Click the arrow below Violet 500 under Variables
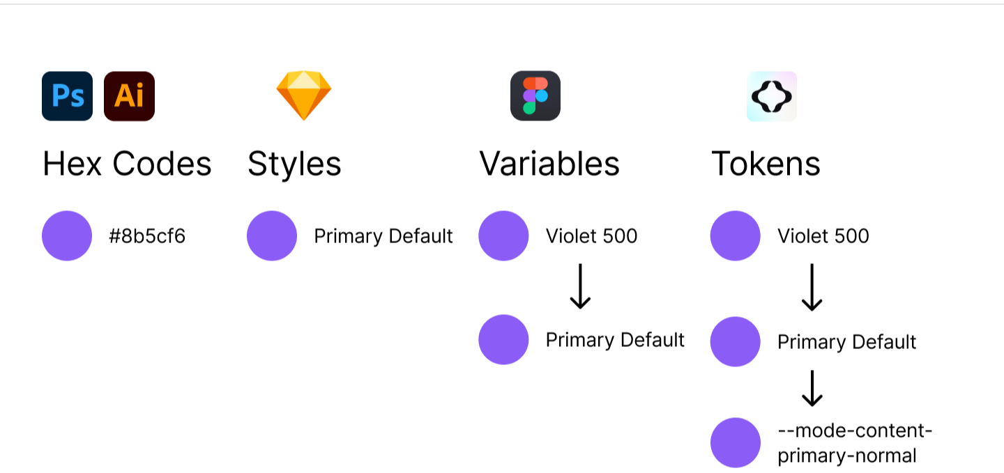1004x473 pixels. [580, 288]
